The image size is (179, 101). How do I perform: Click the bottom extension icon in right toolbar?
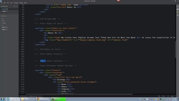point(178,15)
